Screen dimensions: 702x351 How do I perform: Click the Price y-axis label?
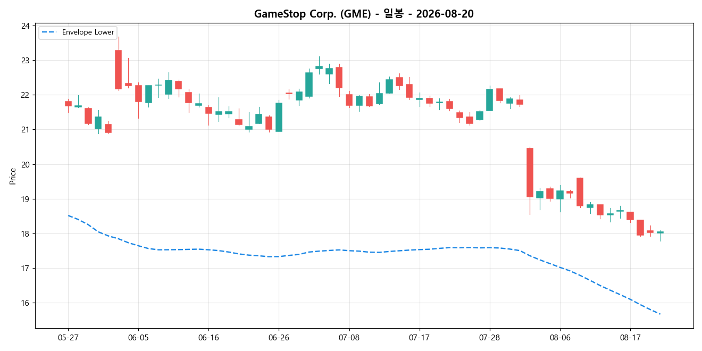13,176
